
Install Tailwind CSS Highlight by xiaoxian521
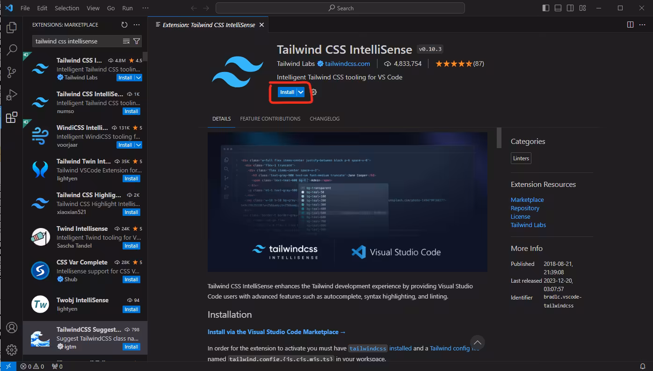click(x=131, y=212)
